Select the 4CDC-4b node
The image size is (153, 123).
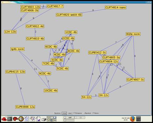tap(59, 55)
